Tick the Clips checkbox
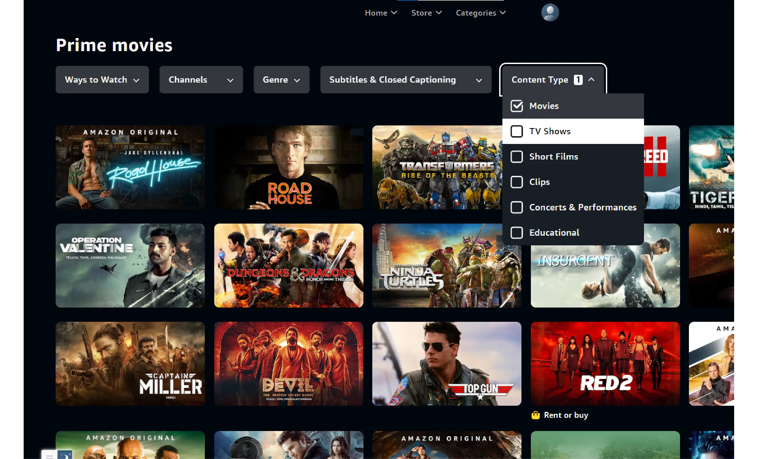The height and width of the screenshot is (459, 758). [x=517, y=182]
